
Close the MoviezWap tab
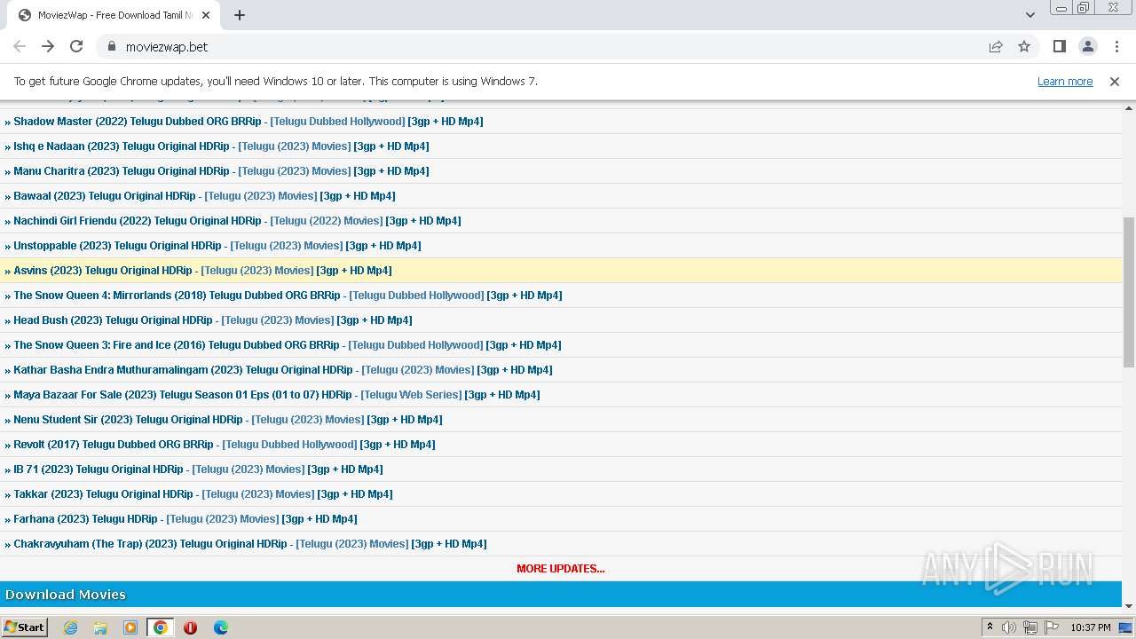tap(207, 15)
